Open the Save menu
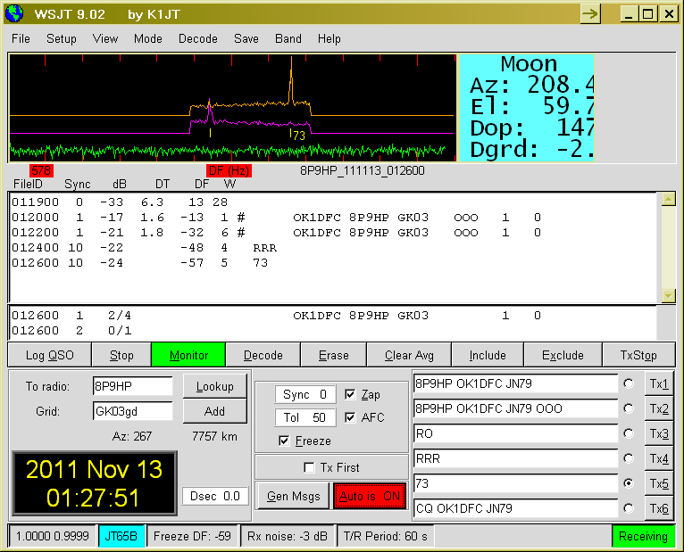 click(246, 38)
